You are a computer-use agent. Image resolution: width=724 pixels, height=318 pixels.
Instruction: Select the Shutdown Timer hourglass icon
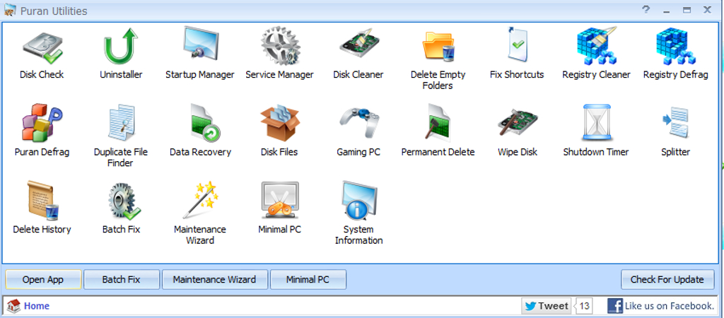pyautogui.click(x=597, y=122)
